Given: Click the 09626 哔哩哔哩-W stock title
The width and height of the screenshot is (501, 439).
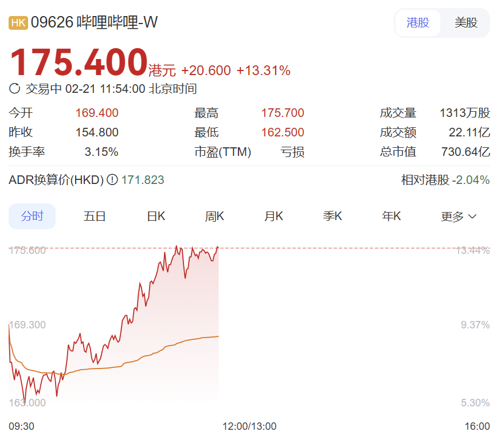Looking at the screenshot, I should [x=94, y=22].
